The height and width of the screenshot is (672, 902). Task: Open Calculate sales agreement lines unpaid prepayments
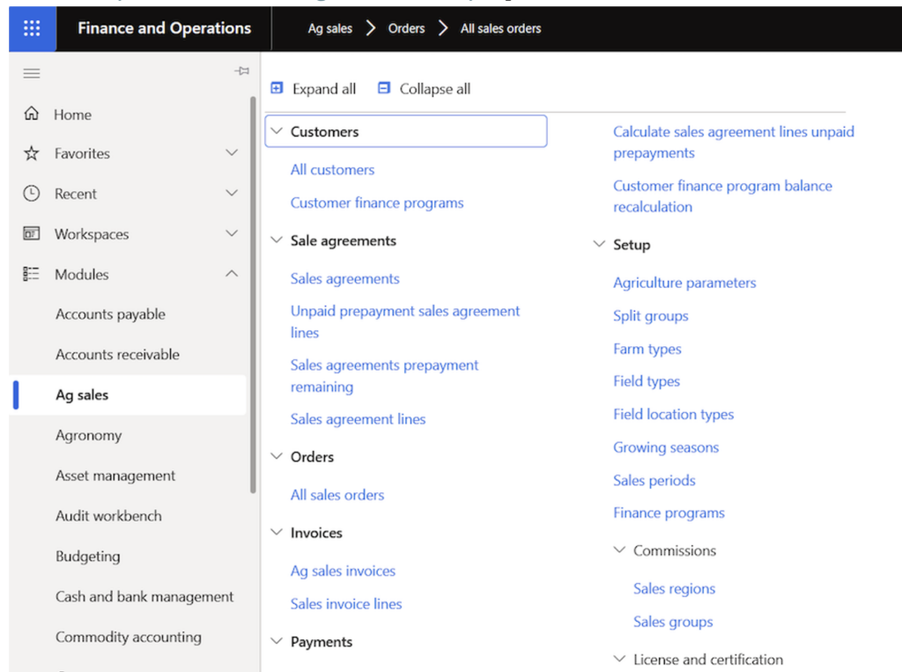pyautogui.click(x=734, y=142)
